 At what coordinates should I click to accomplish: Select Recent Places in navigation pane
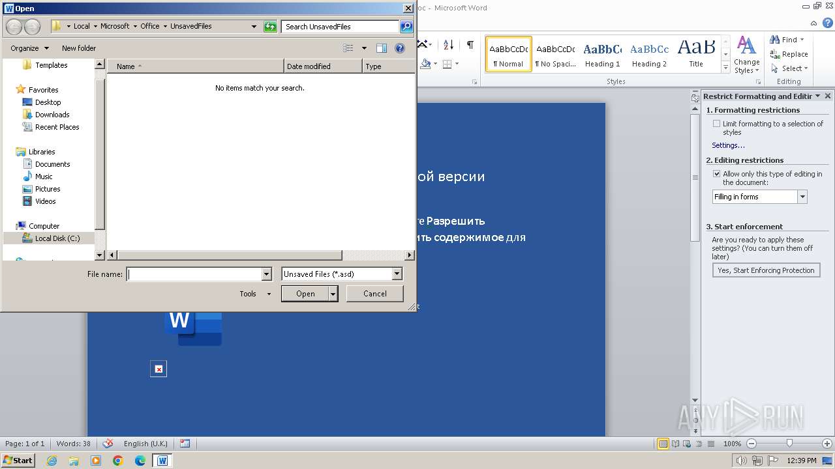[57, 127]
